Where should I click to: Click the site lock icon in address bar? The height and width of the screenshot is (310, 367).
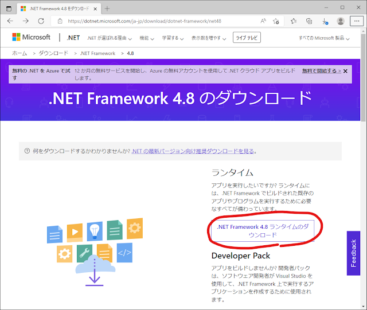point(60,21)
